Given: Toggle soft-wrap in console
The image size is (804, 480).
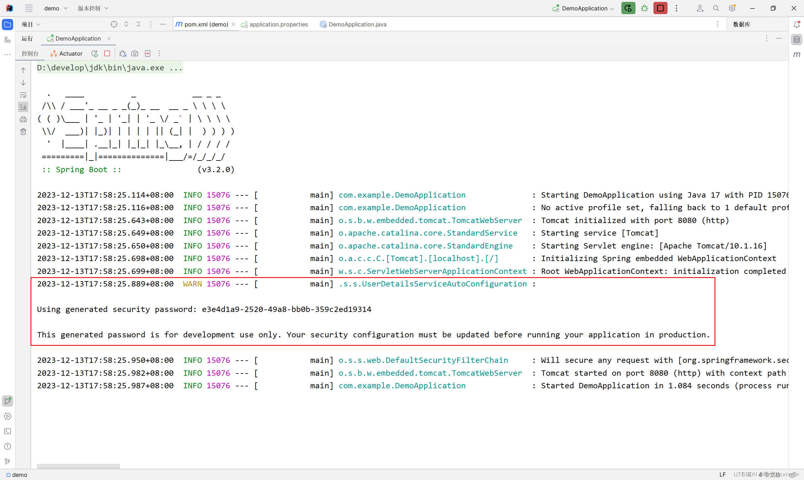Looking at the screenshot, I should click(23, 95).
